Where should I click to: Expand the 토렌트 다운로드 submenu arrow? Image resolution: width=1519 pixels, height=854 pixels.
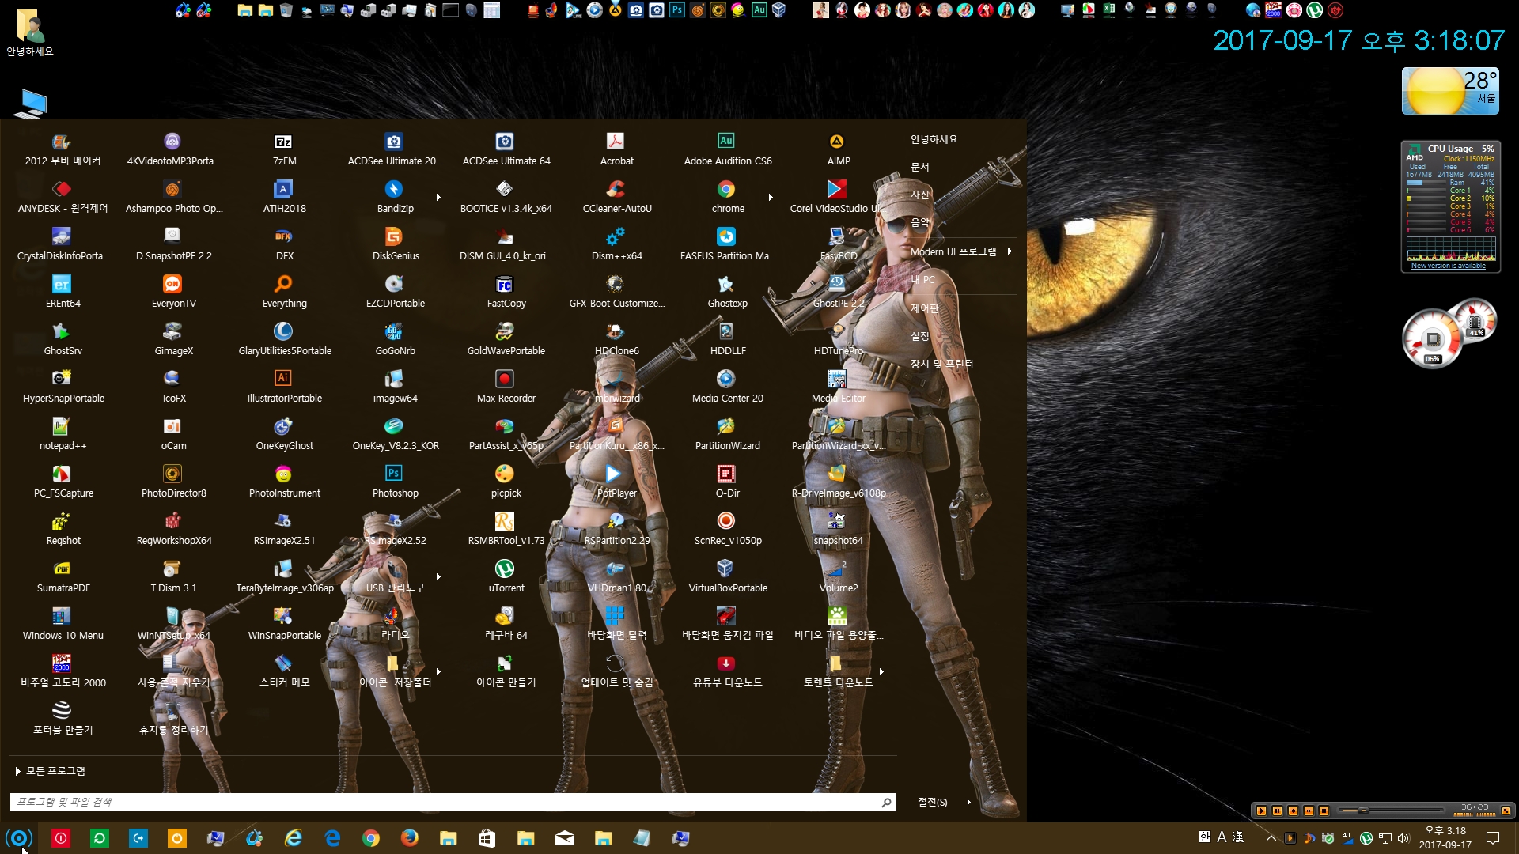(x=881, y=672)
